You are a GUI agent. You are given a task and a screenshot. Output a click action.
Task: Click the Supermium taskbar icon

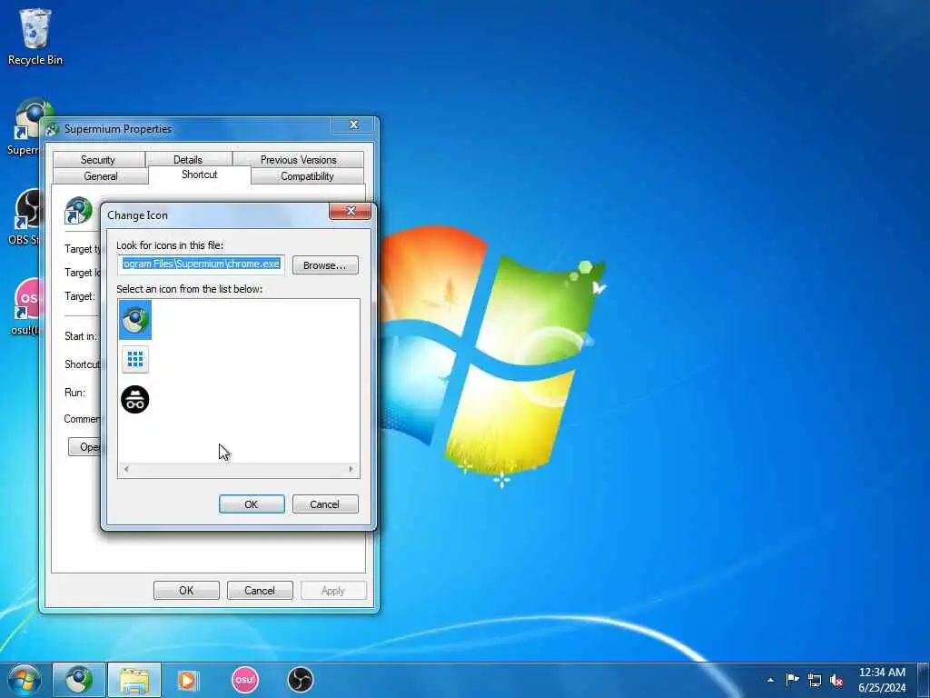[x=79, y=680]
